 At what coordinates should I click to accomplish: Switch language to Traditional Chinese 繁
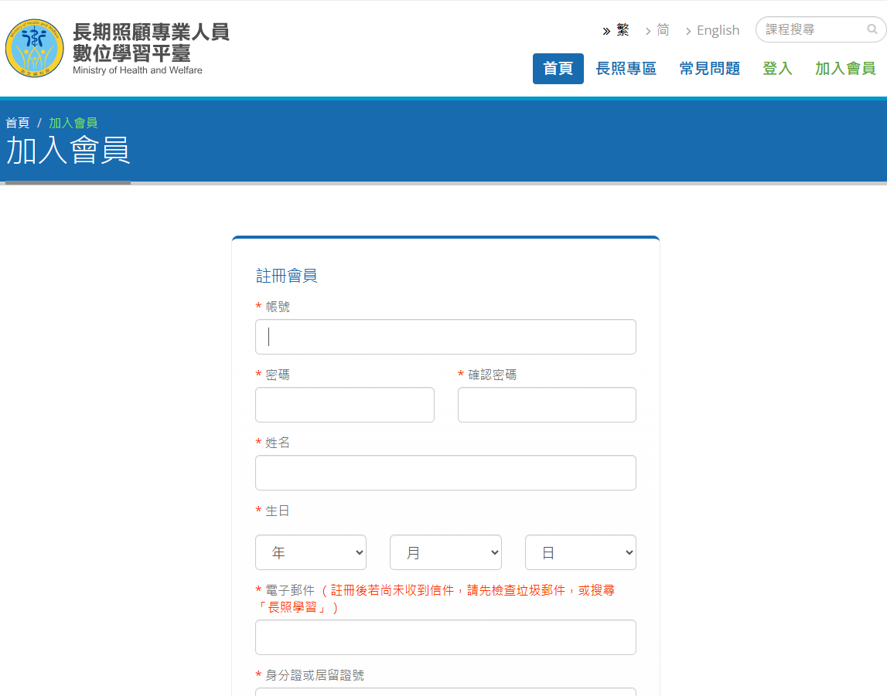click(623, 30)
